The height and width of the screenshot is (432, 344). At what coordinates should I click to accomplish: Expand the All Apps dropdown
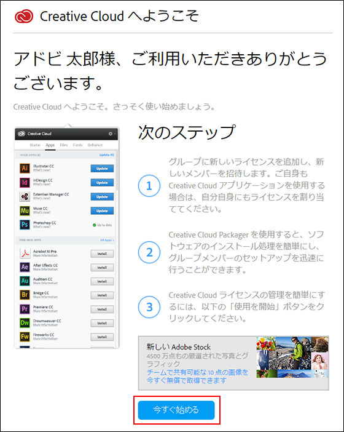[x=107, y=240]
